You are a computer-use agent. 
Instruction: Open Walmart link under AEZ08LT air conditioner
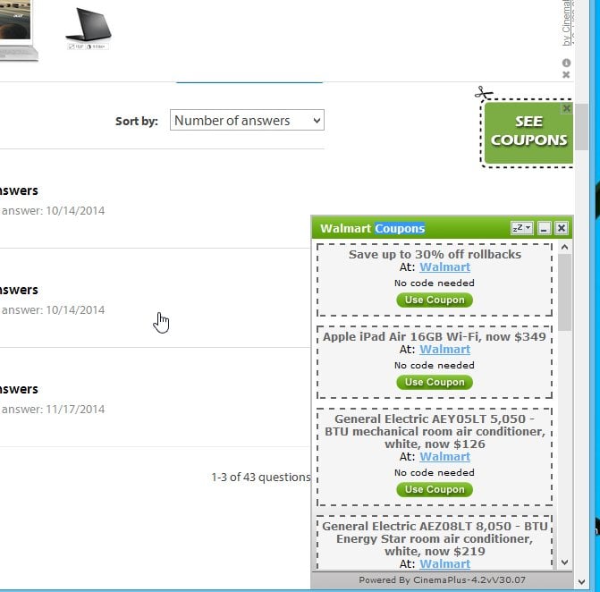pos(444,563)
